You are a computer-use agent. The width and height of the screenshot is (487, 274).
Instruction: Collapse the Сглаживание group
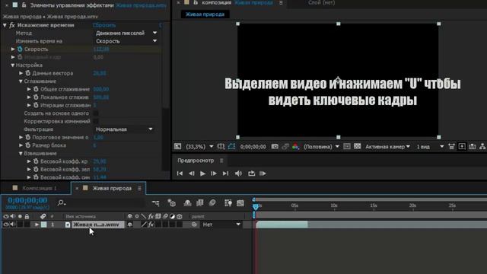[x=21, y=81]
